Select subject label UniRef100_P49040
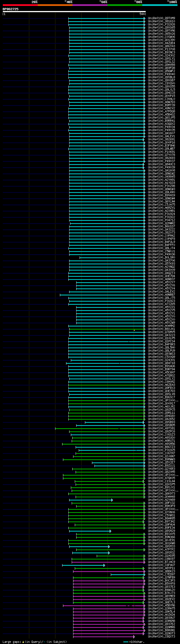 pyautogui.click(x=161, y=74)
